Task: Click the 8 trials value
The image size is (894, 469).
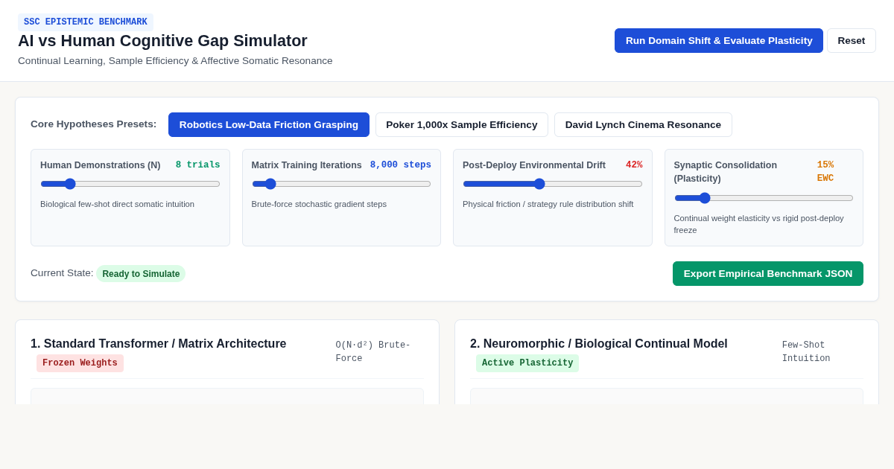Action: click(198, 165)
